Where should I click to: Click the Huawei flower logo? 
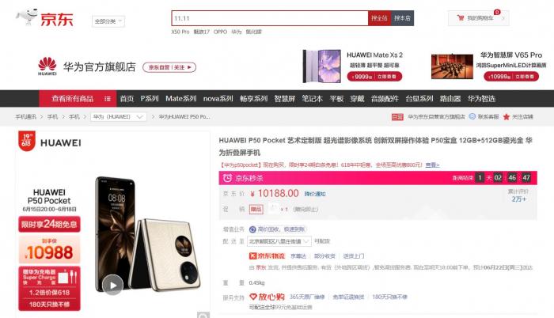coord(47,66)
